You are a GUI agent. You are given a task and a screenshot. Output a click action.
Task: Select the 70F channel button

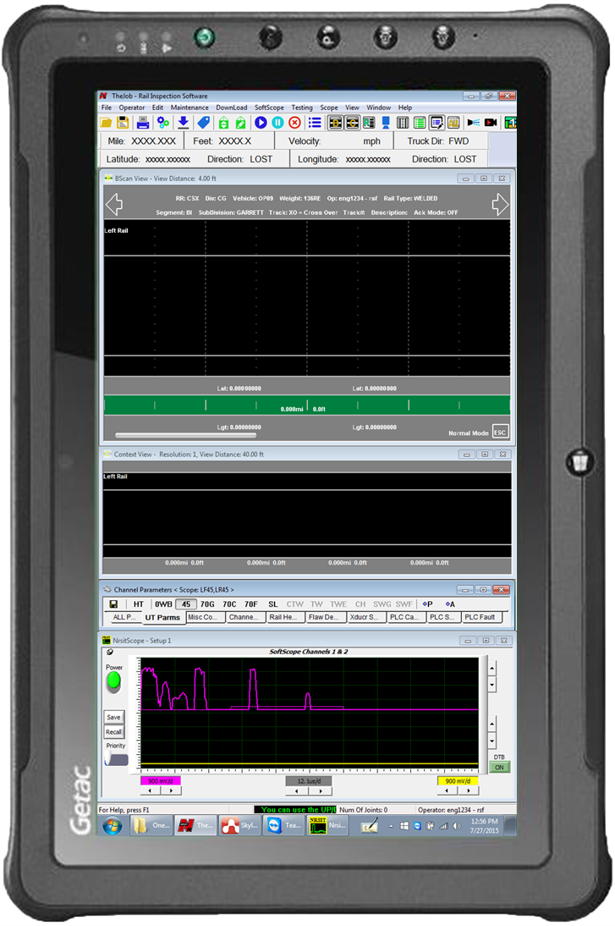(251, 604)
